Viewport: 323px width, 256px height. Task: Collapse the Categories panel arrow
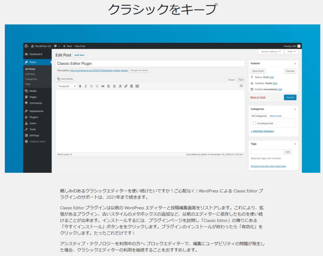tap(295, 109)
